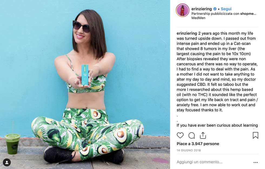Click the woman's photo of the post
This screenshot has width=265, height=169.
click(x=85, y=84)
